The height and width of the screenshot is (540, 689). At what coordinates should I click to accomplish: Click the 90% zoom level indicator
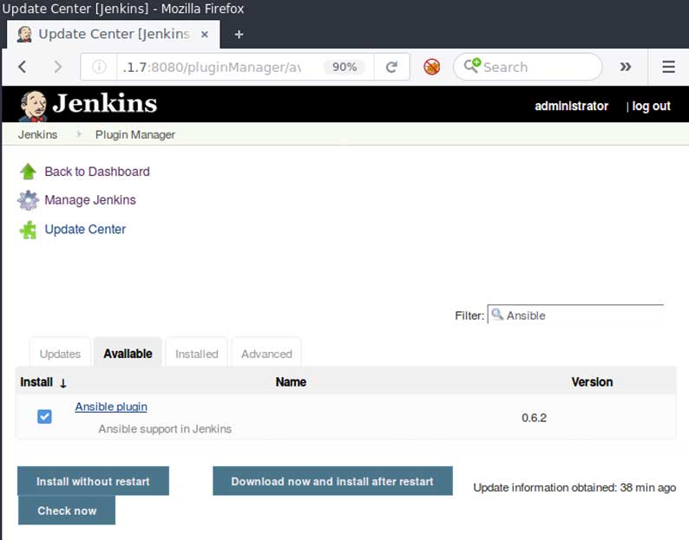tap(344, 67)
